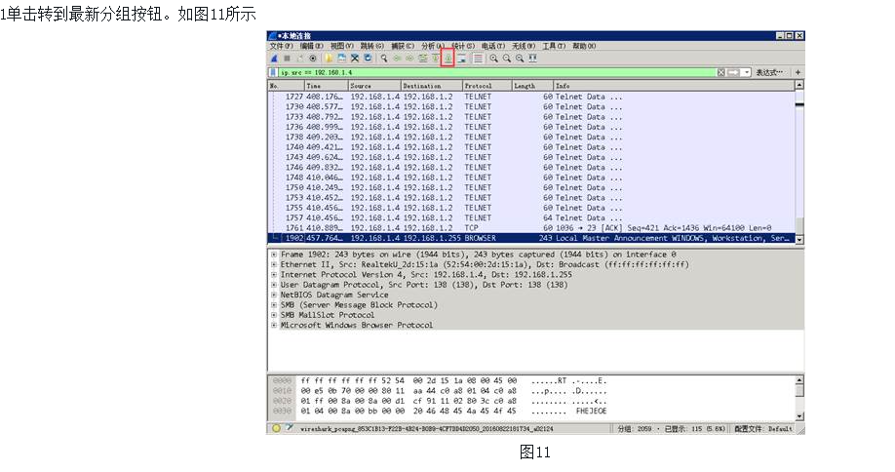The width and height of the screenshot is (895, 472).
Task: Stop the running packet capture
Action: tap(287, 59)
